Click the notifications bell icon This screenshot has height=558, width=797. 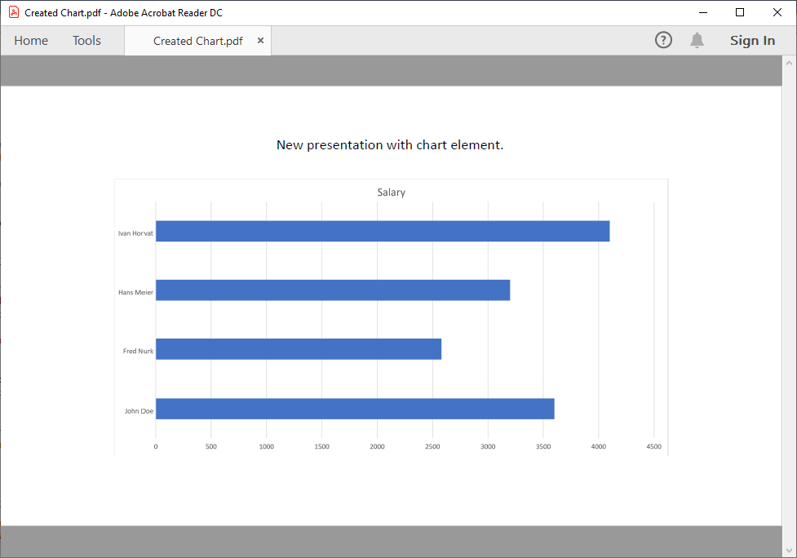pyautogui.click(x=697, y=40)
